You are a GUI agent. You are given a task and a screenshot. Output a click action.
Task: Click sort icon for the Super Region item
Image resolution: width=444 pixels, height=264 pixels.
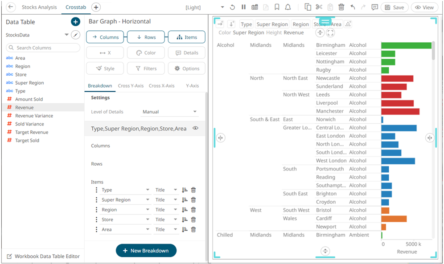click(185, 200)
